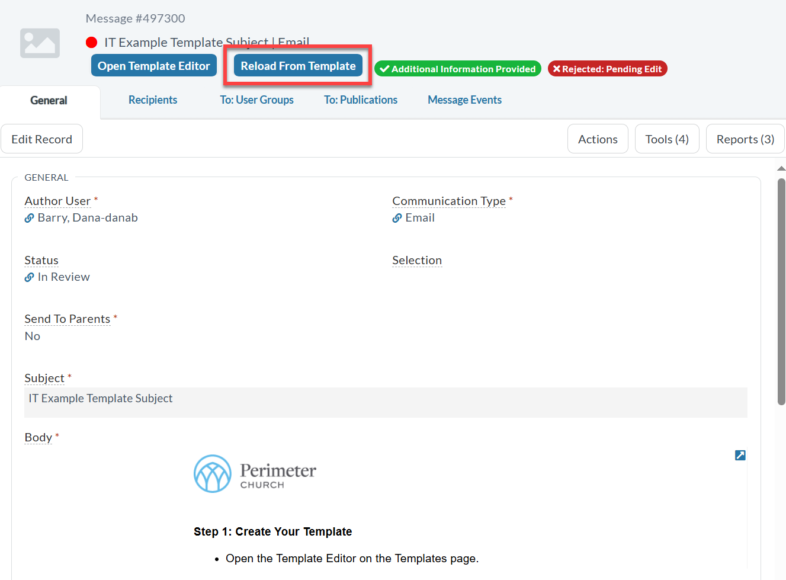Click the image placeholder icon for the message
The image size is (786, 580).
(40, 43)
